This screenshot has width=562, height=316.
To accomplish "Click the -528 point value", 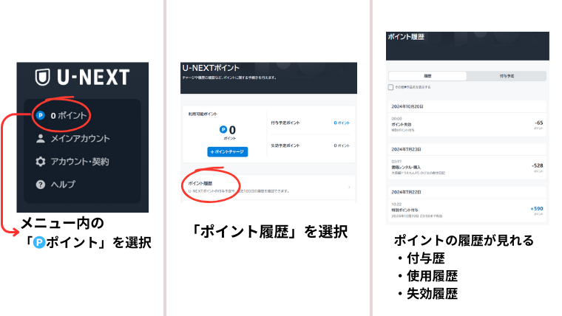I will [538, 165].
